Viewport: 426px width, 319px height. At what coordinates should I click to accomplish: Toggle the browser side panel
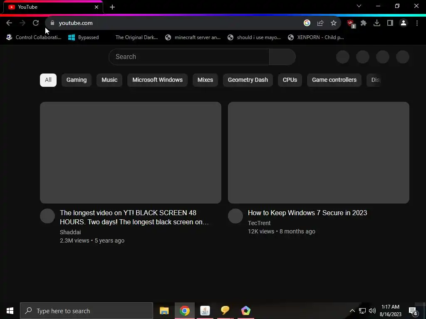(390, 23)
